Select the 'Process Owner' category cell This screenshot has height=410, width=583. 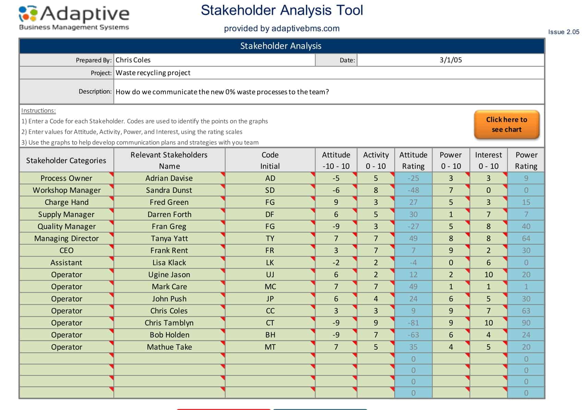click(x=66, y=178)
